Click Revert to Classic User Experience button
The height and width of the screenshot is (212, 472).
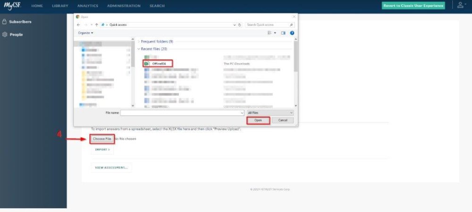(413, 6)
